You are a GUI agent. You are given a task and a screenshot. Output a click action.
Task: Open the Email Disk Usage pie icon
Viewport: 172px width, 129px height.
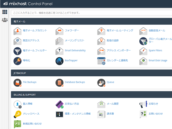(x=143, y=61)
